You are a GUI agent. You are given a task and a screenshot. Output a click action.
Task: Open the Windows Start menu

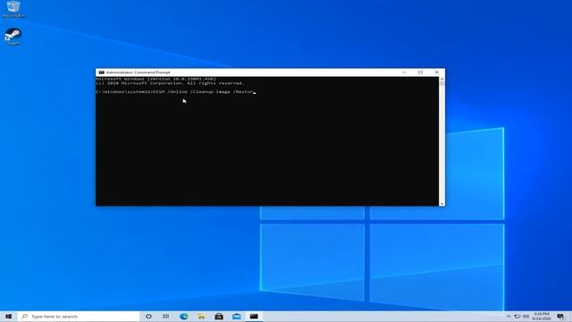tap(8, 316)
